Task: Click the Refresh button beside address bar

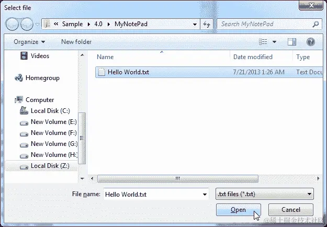Action: click(207, 25)
